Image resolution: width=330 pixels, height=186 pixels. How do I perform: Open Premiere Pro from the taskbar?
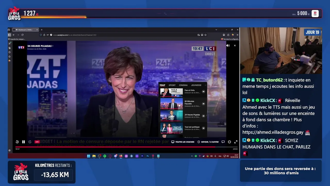tap(142, 156)
